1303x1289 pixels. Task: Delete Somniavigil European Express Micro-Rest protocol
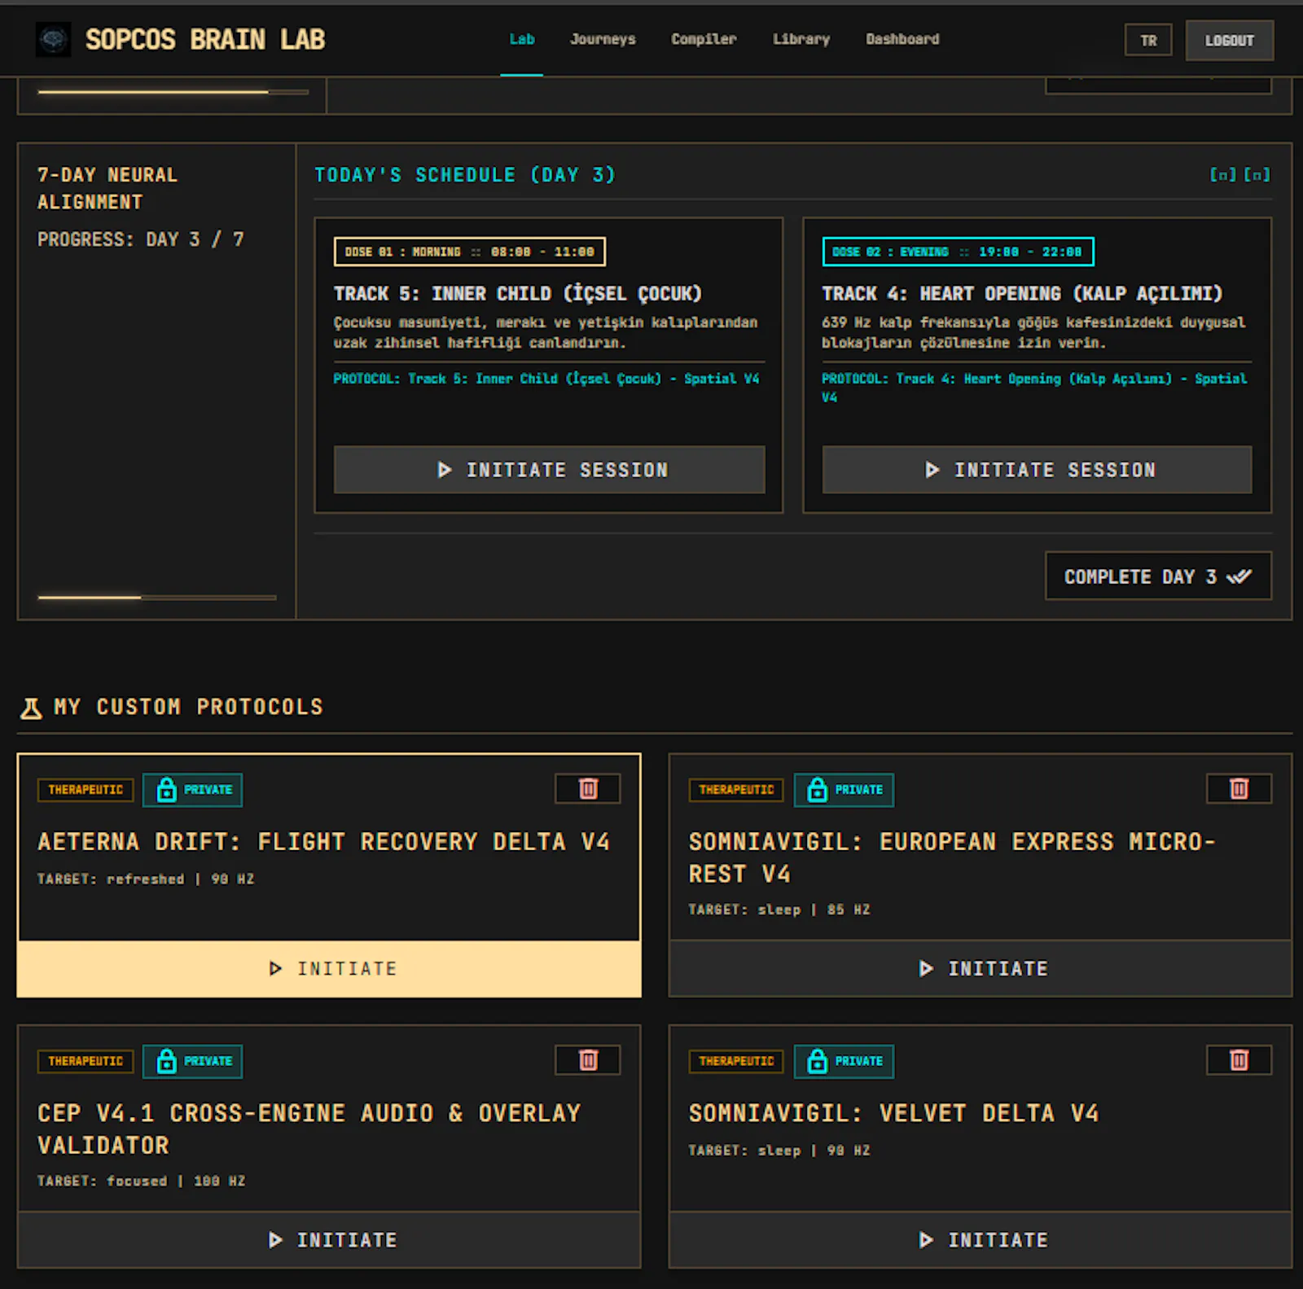point(1239,788)
